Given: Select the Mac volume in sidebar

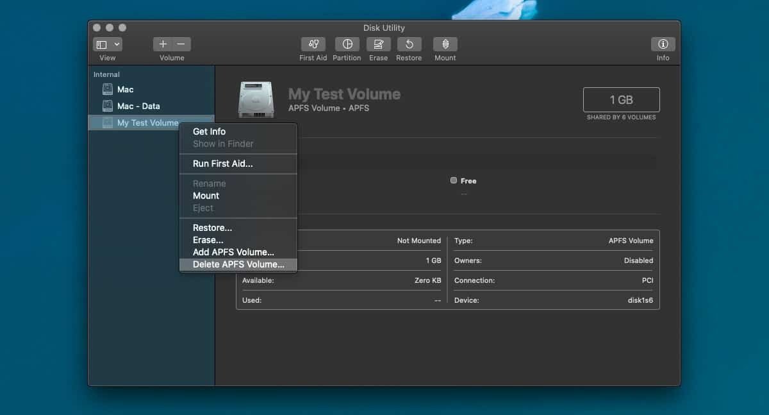Looking at the screenshot, I should [125, 90].
